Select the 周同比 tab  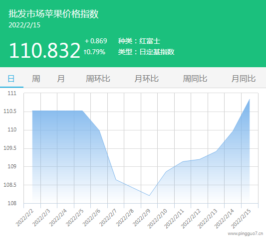pos(195,79)
